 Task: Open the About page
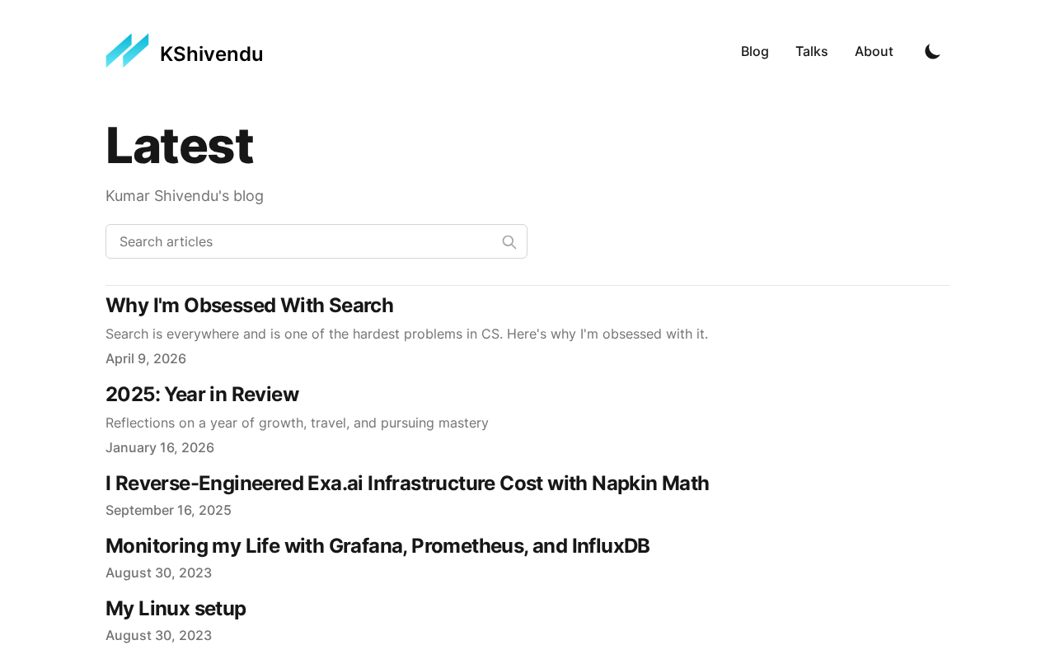click(x=874, y=52)
